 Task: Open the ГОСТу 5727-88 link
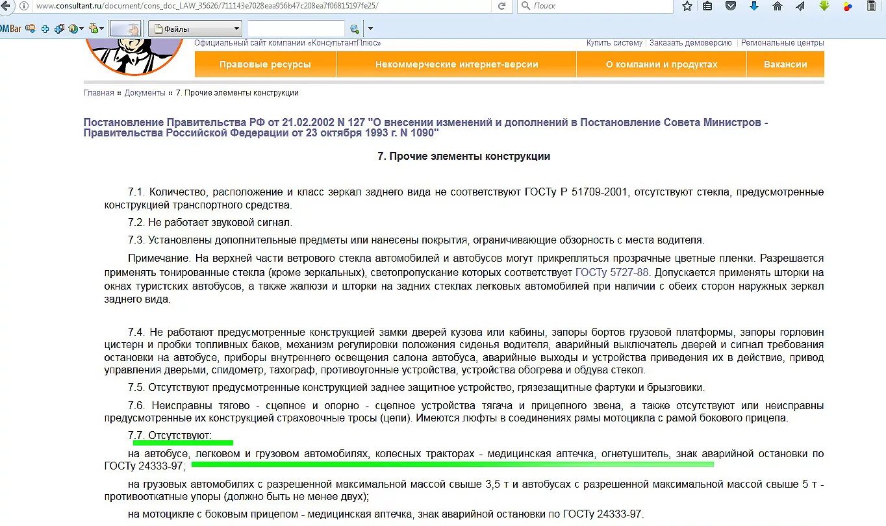click(x=612, y=273)
